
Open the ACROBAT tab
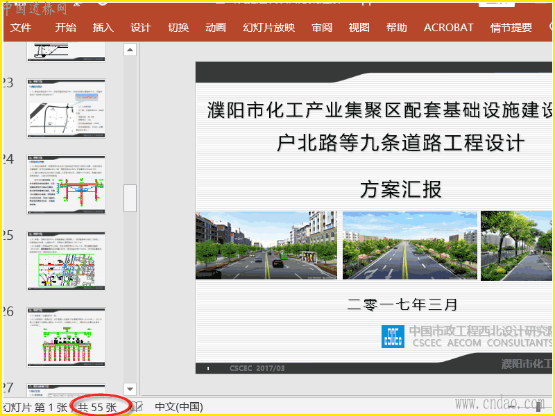coord(448,28)
